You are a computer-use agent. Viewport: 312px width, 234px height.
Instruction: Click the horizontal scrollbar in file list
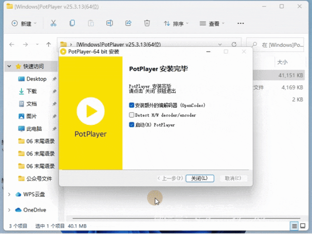186,218
